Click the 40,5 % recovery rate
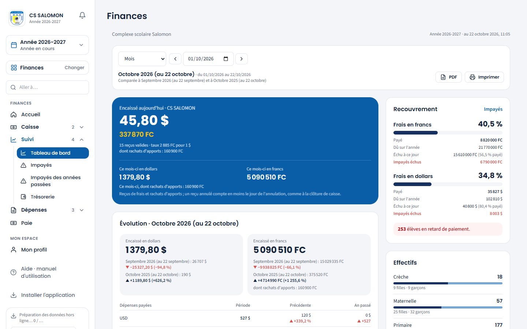The image size is (527, 329). (490, 124)
